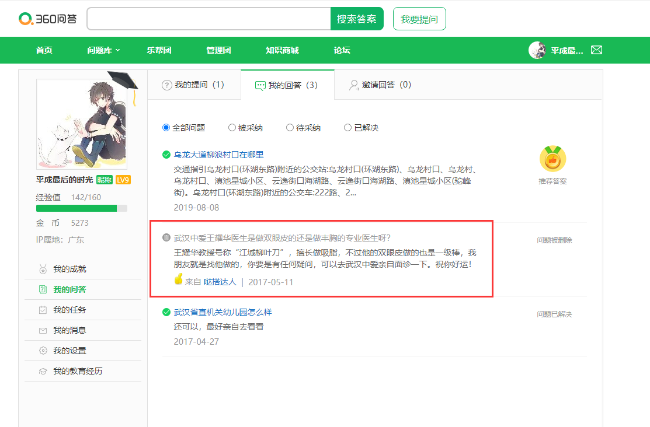Click the date 2019-08-08

(x=196, y=208)
